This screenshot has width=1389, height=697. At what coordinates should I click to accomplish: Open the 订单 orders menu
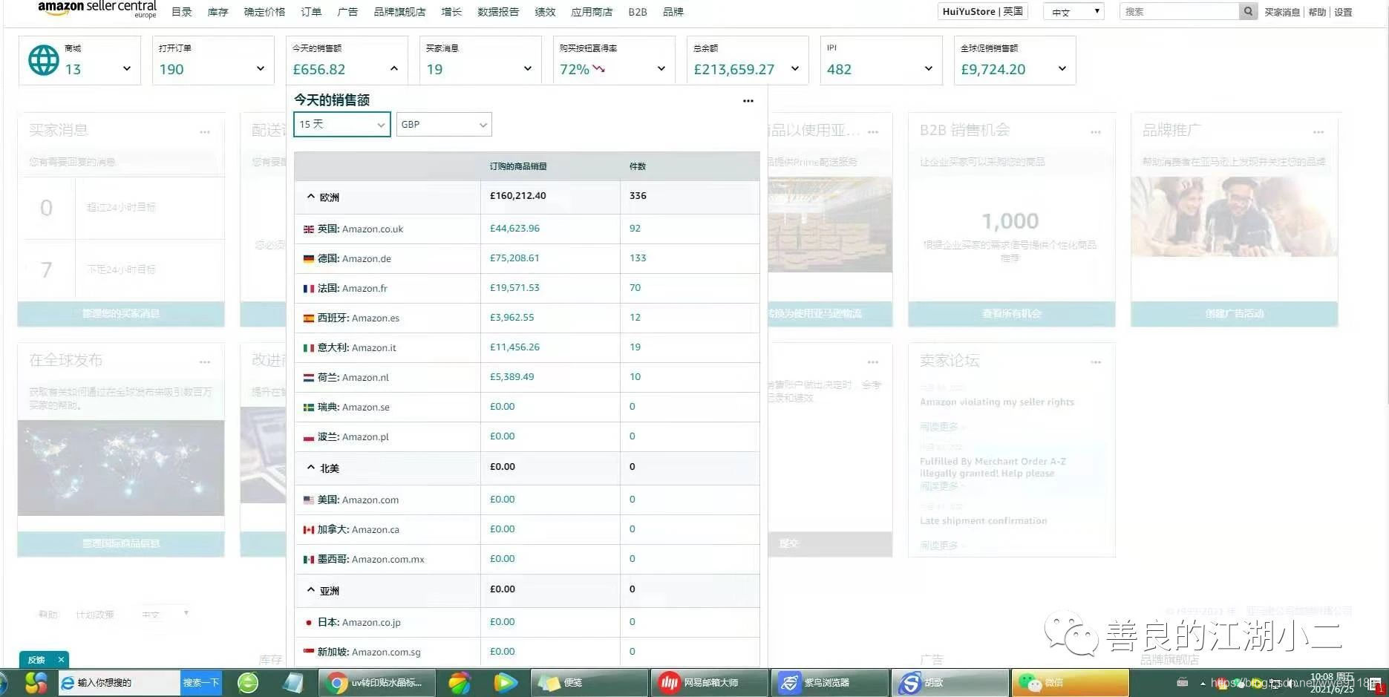pyautogui.click(x=311, y=12)
